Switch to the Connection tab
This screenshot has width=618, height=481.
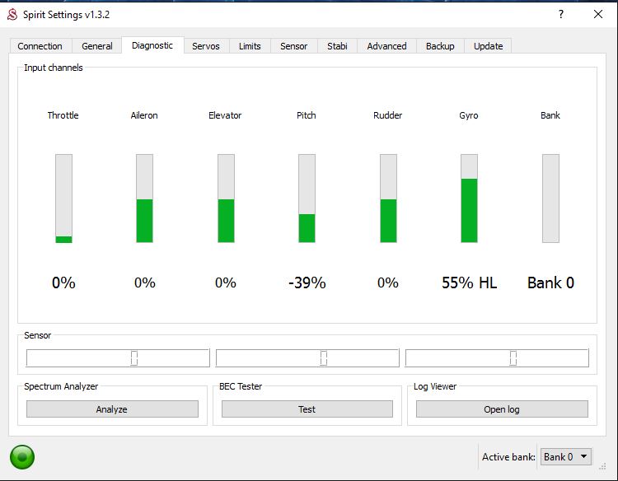tap(40, 46)
